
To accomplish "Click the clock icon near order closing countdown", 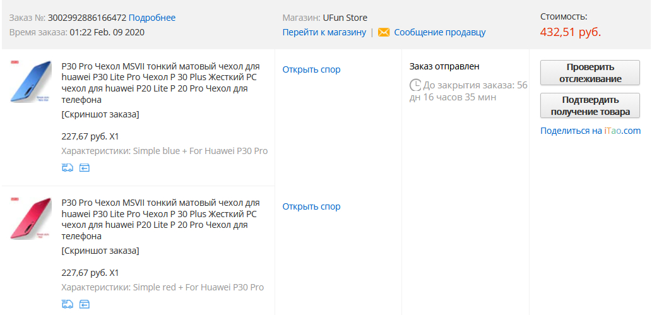I will pos(415,85).
